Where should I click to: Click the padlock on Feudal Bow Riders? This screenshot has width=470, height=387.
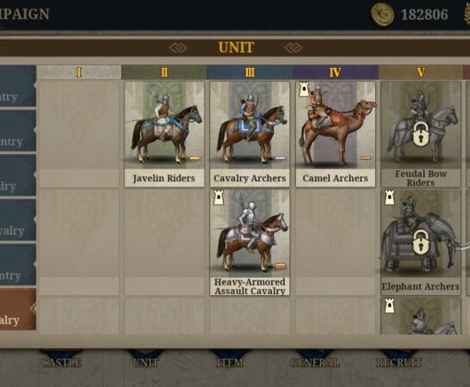coord(421,134)
